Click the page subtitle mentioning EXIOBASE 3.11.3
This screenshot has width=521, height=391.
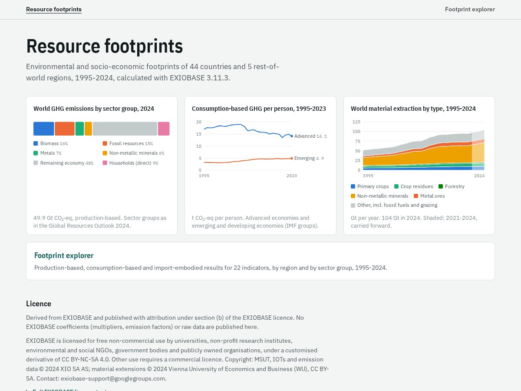tap(152, 72)
